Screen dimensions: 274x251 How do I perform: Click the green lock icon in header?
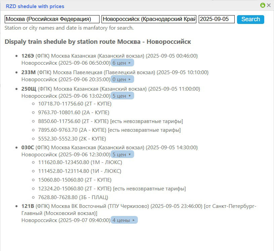[x=263, y=5]
